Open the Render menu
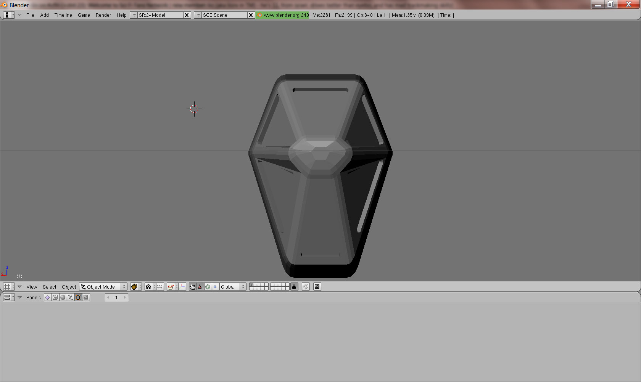 103,15
